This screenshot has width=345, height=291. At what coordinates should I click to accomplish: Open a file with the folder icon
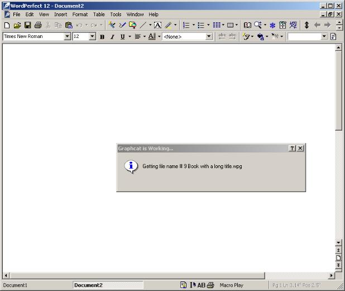coord(17,25)
